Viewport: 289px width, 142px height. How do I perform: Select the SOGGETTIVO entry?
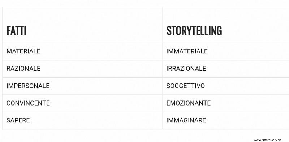pos(225,86)
